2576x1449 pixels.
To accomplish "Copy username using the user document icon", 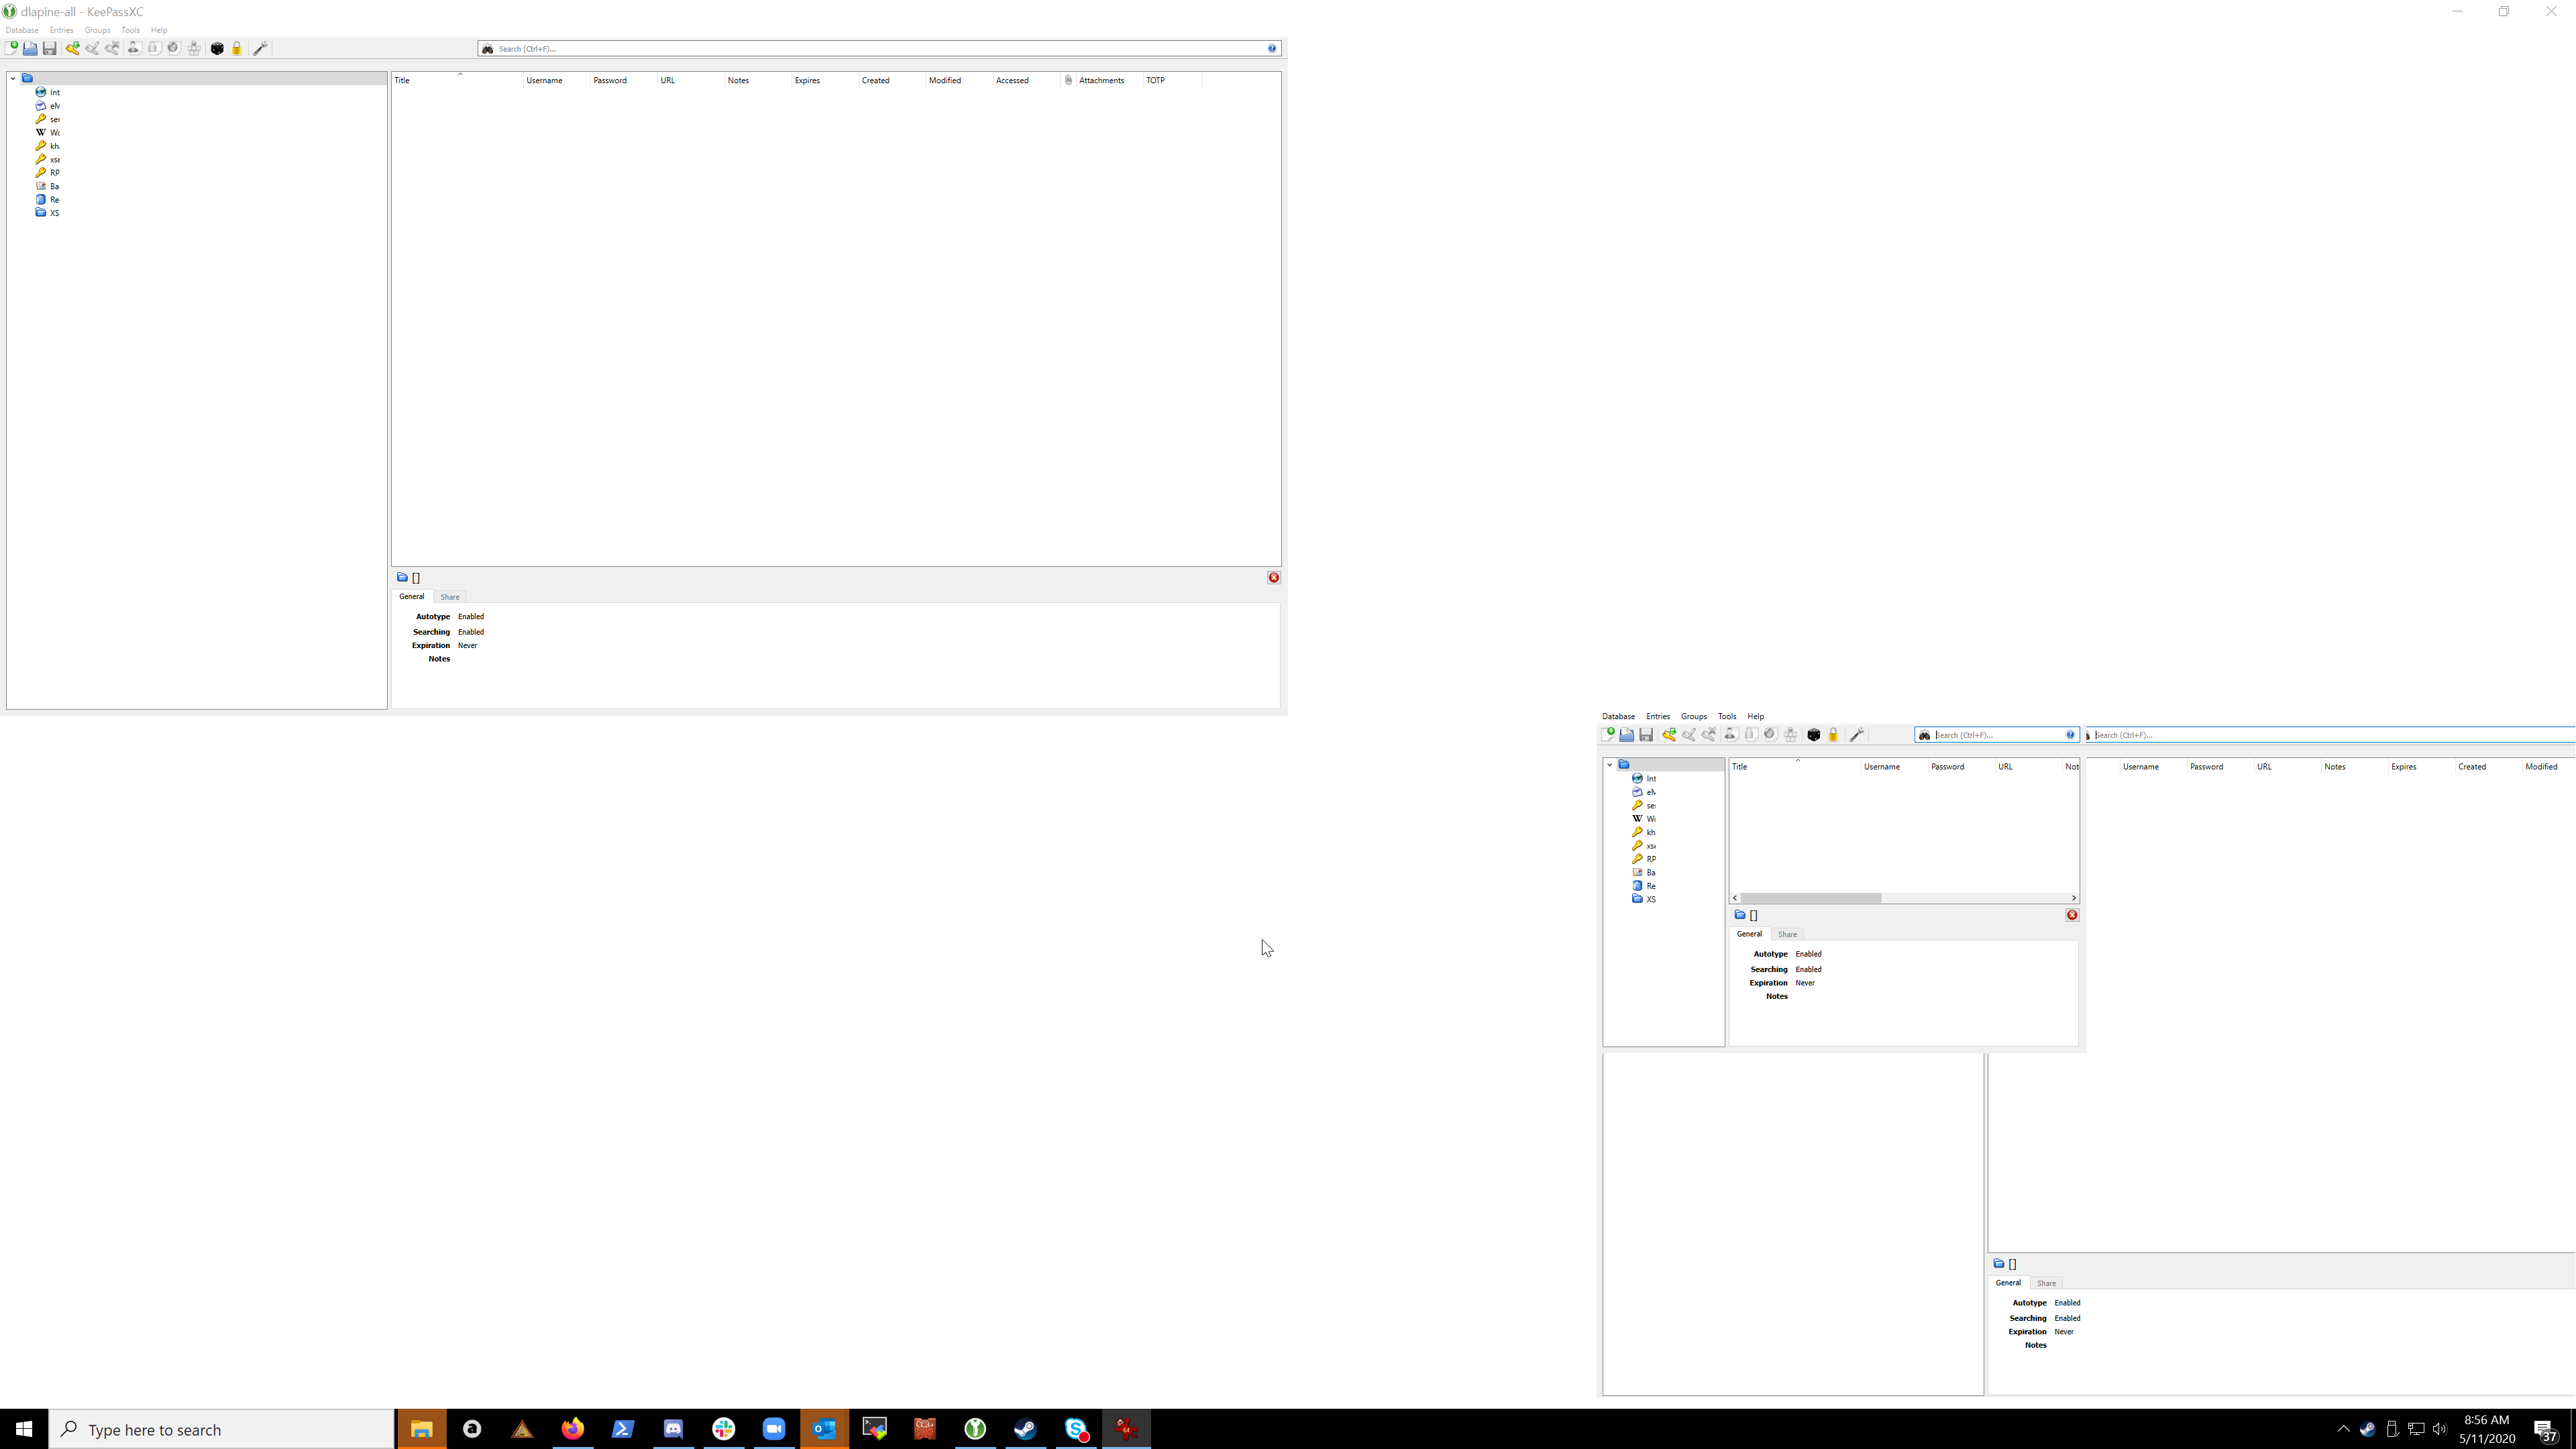I will tap(135, 48).
